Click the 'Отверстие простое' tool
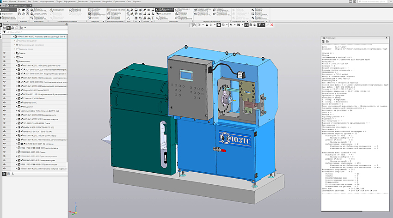 [x=93, y=9]
